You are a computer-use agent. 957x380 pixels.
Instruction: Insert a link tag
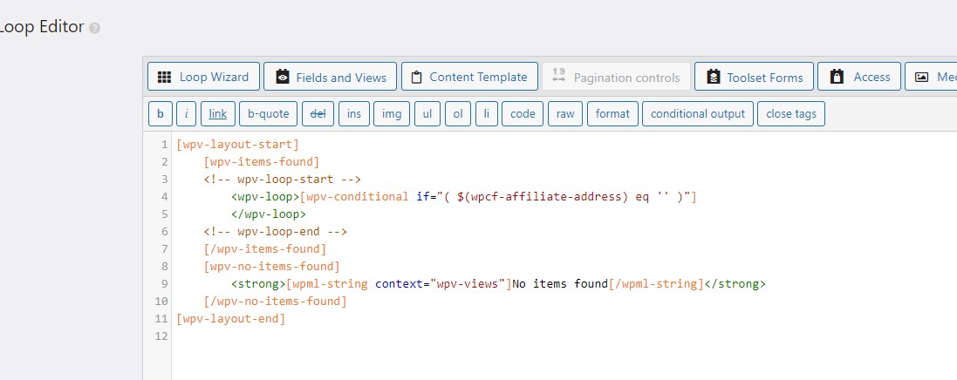tap(218, 113)
